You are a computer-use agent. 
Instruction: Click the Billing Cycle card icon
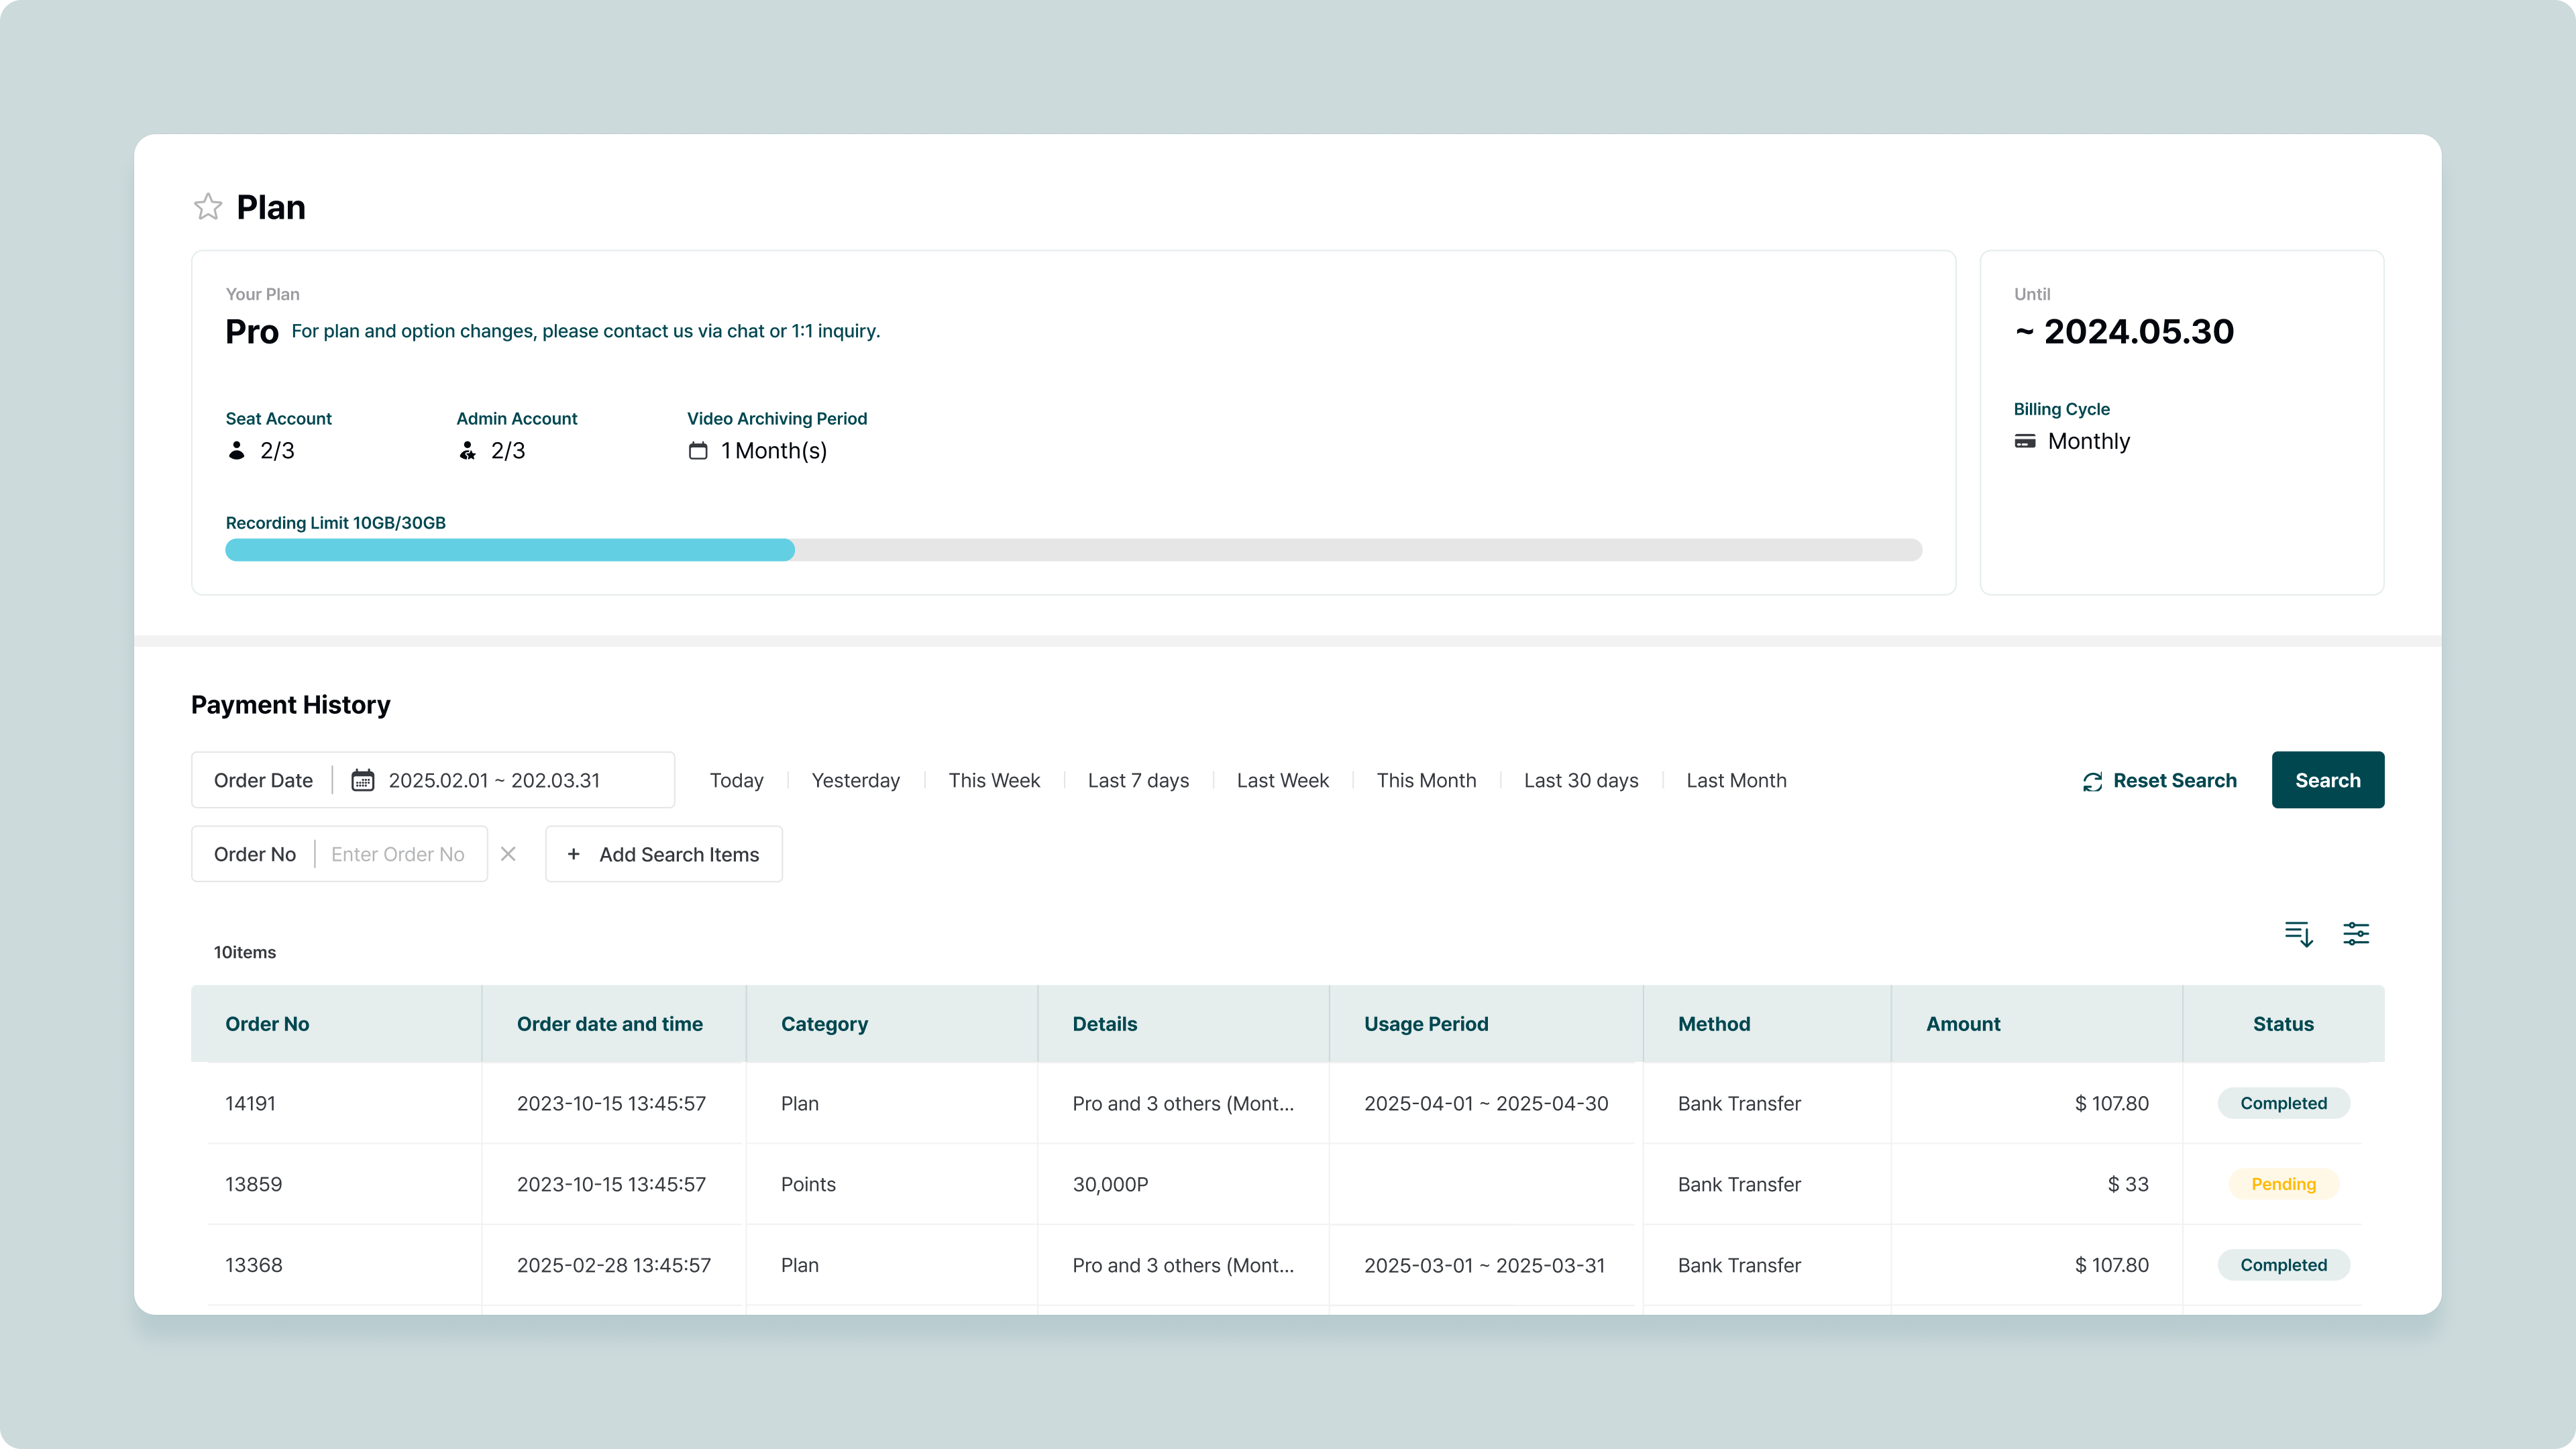point(2025,441)
